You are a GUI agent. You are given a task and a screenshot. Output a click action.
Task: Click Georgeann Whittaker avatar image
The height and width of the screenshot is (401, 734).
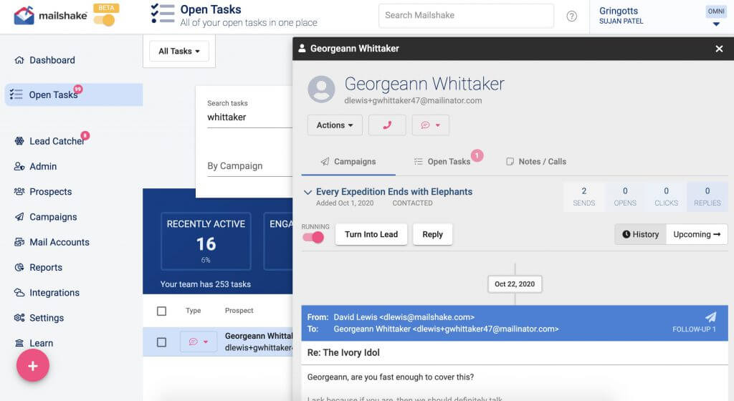pos(321,89)
